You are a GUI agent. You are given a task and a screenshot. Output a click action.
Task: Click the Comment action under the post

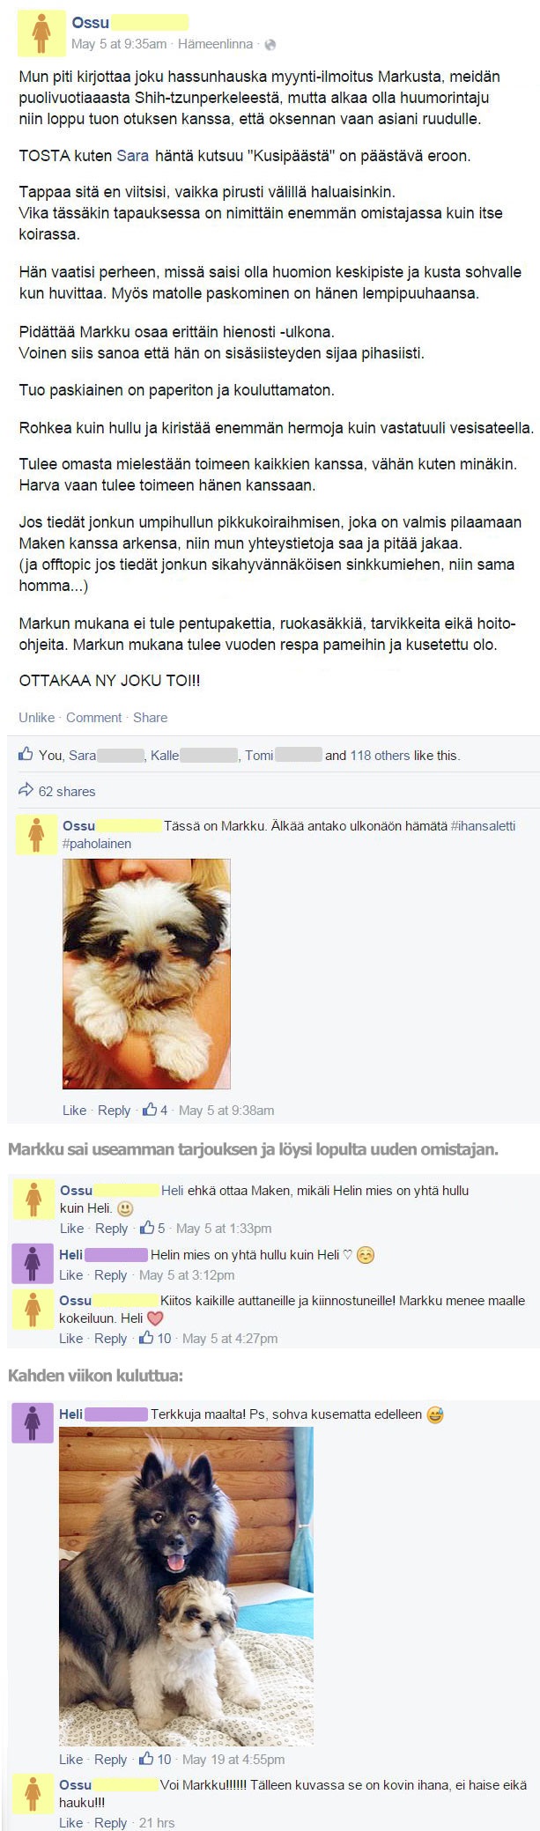point(93,717)
